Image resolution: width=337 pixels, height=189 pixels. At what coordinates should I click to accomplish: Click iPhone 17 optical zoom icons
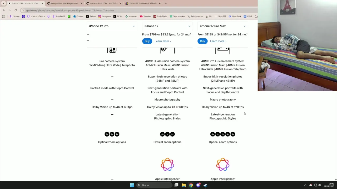click(167, 134)
